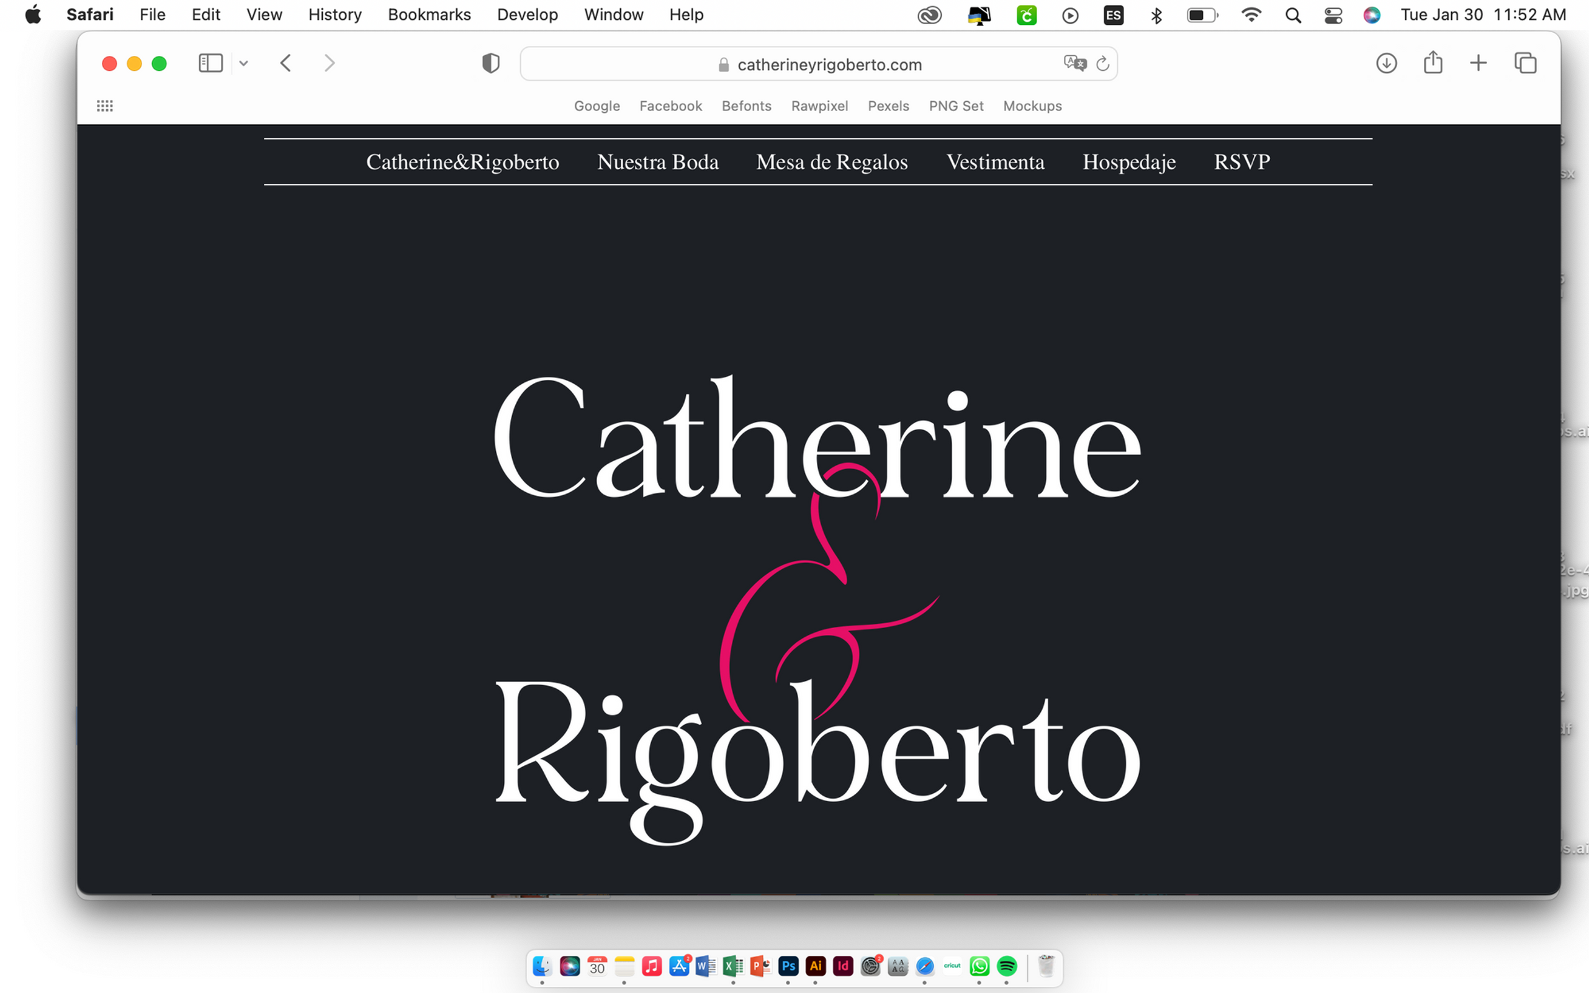Image resolution: width=1589 pixels, height=993 pixels.
Task: Toggle the Safari sidebar
Action: [211, 63]
